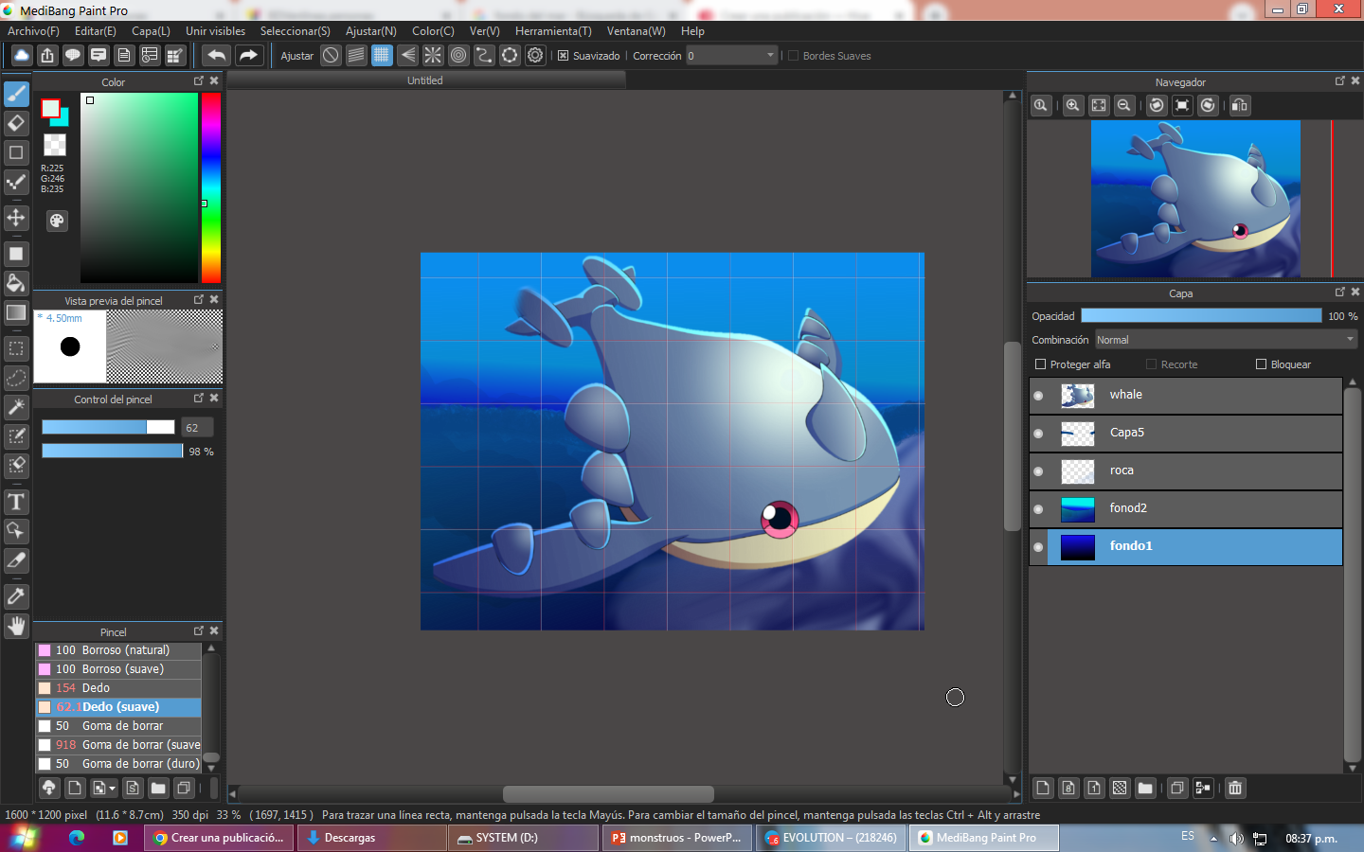The image size is (1364, 852).
Task: Select the Gradient tool
Action: pyautogui.click(x=16, y=312)
